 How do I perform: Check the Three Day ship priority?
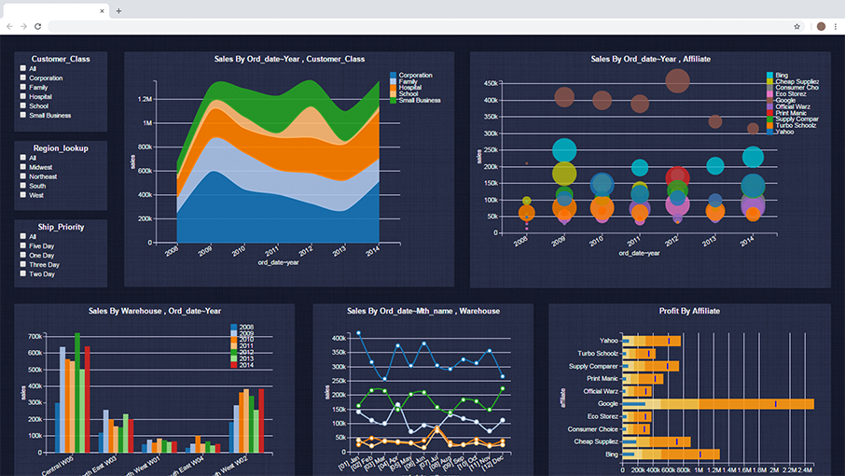pyautogui.click(x=22, y=264)
